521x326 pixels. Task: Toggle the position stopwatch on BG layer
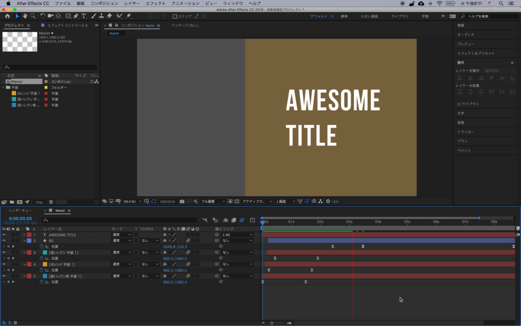pyautogui.click(x=42, y=247)
